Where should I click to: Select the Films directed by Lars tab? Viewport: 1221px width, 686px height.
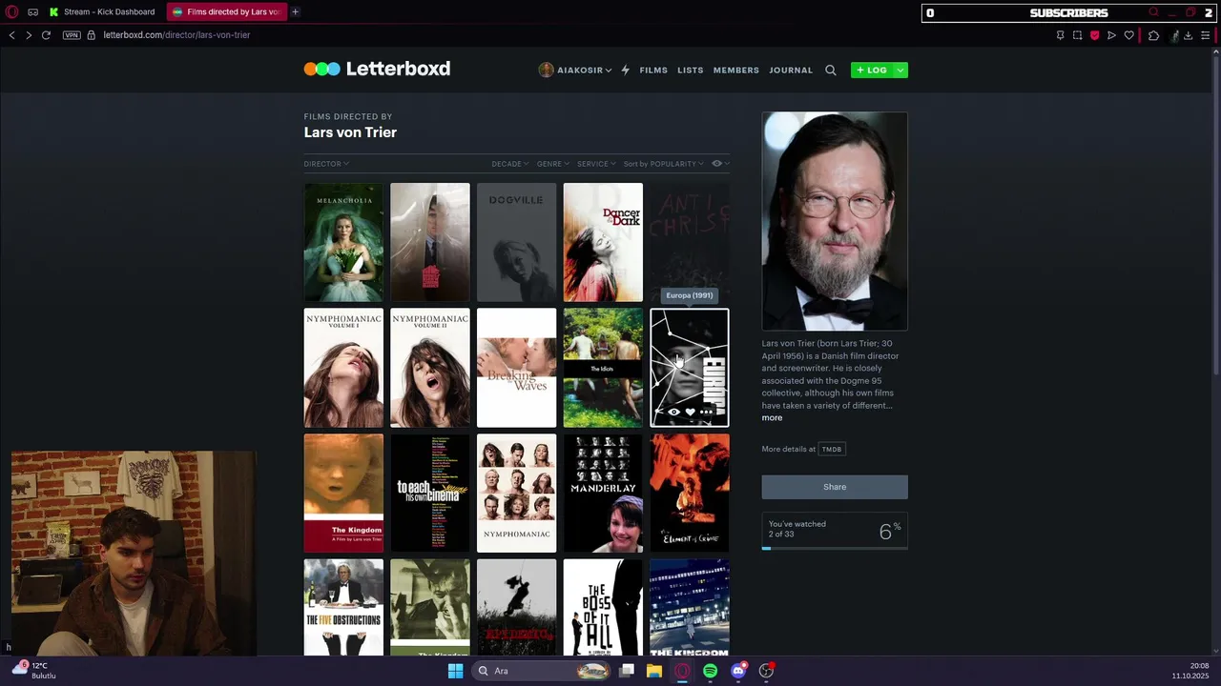click(x=226, y=11)
